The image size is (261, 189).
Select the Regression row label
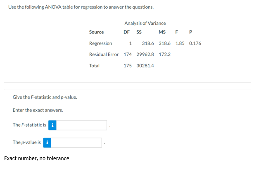click(x=100, y=43)
